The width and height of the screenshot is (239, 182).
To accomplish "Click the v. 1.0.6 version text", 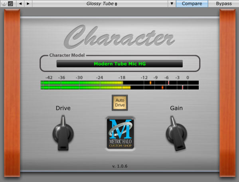I will pos(120,166).
